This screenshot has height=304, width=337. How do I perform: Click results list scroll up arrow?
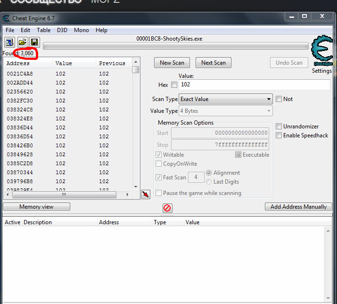point(136,62)
